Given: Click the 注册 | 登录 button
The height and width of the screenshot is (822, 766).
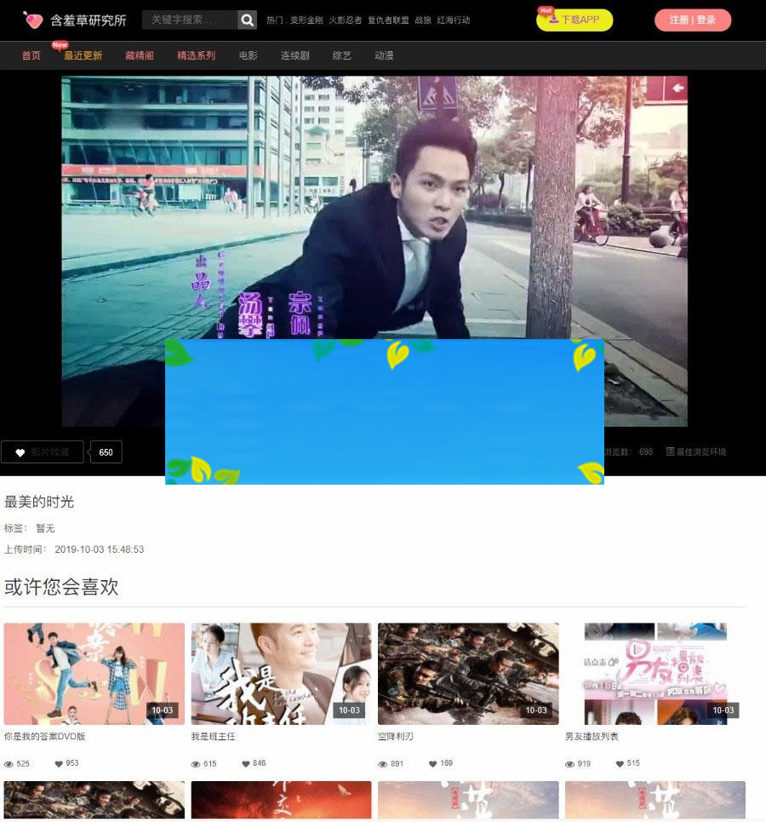Looking at the screenshot, I should click(693, 19).
